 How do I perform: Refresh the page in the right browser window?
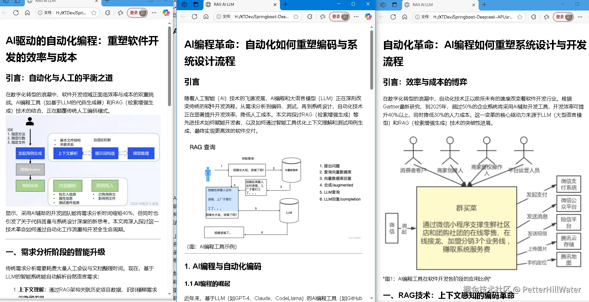pos(393,17)
